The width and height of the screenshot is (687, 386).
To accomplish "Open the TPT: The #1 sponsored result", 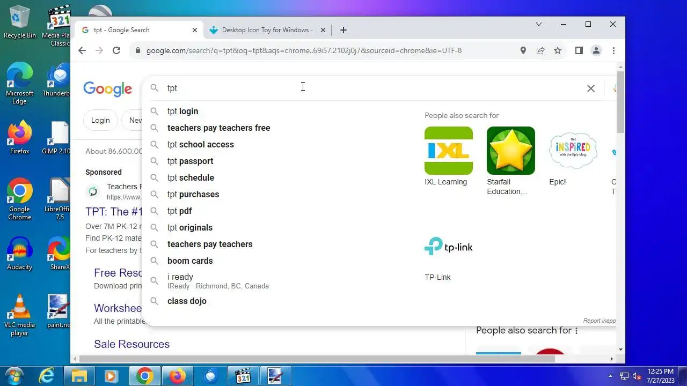I will pos(114,211).
